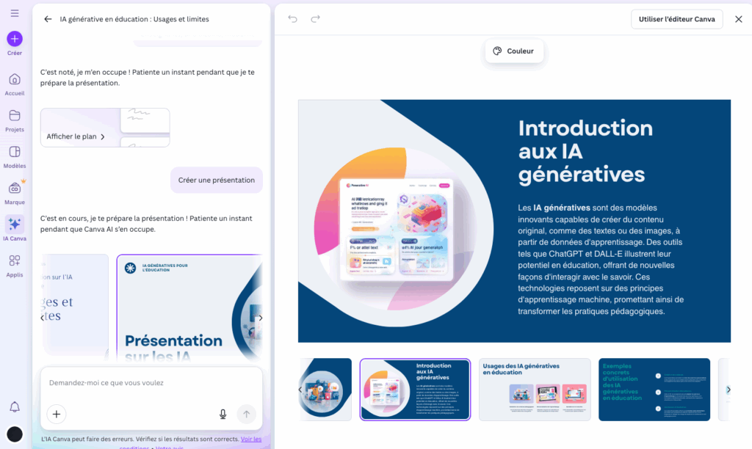Open the Voir les conditions link
The image size is (752, 449).
250,438
